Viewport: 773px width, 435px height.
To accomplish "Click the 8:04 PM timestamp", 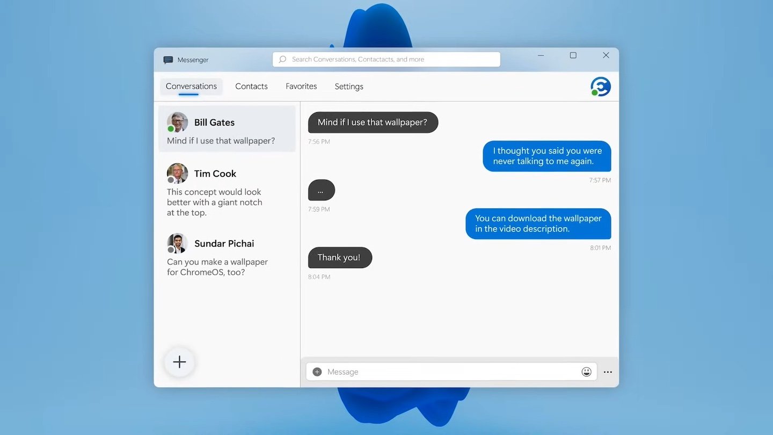I will pyautogui.click(x=319, y=277).
